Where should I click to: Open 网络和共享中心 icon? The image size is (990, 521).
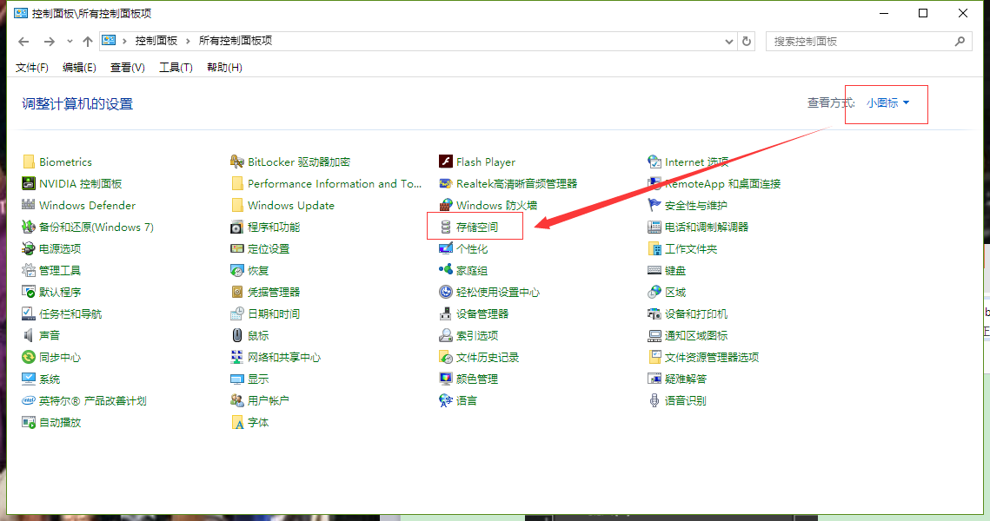click(236, 357)
